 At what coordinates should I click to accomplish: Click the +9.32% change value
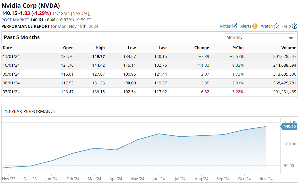[x=237, y=65]
